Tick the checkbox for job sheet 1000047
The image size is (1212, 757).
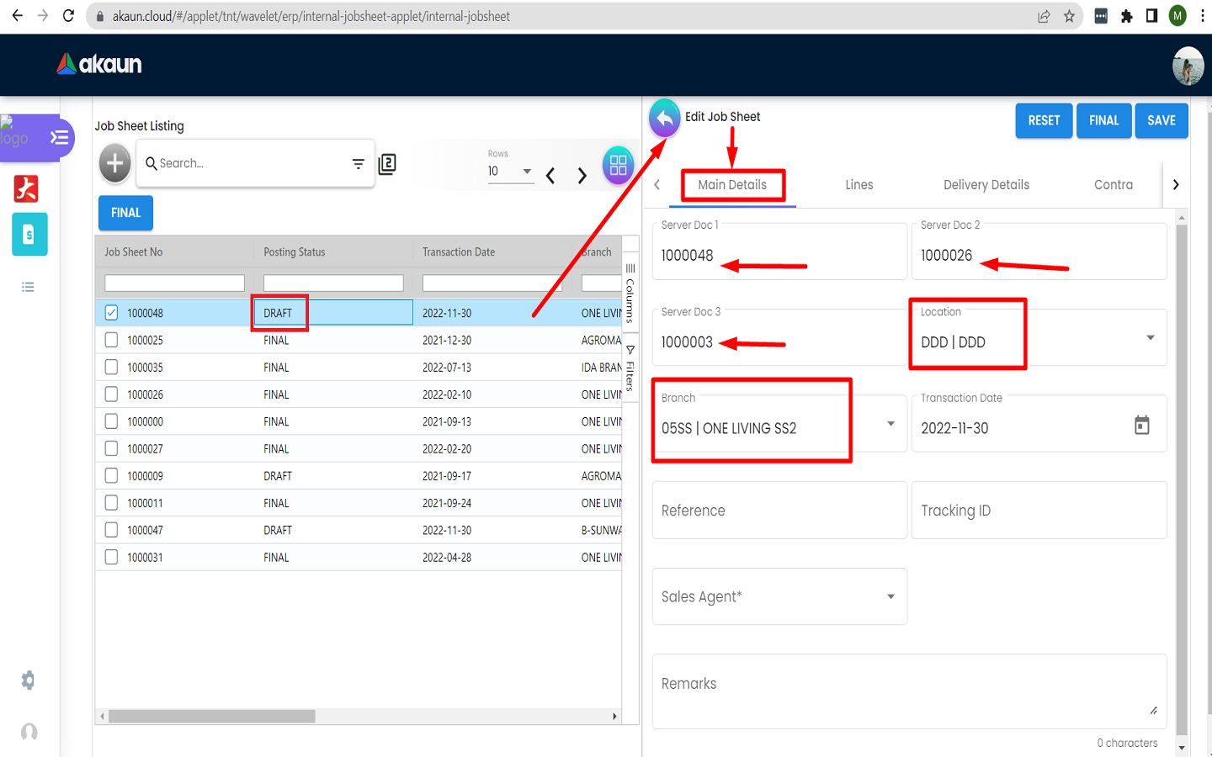[x=111, y=530]
